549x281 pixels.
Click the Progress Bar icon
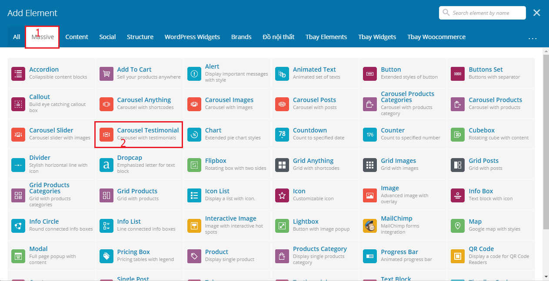coord(370,256)
